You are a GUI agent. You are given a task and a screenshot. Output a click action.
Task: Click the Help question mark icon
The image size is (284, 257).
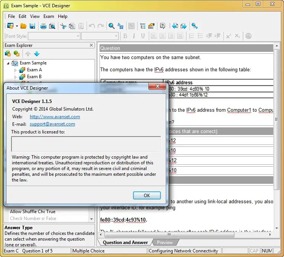pyautogui.click(x=162, y=26)
